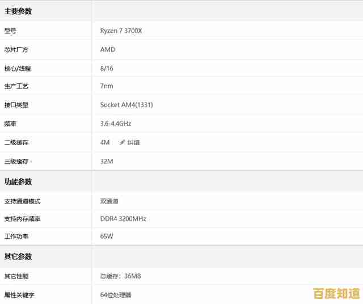Click the 百度知道 watermark logo
363x304 pixels.
[336, 293]
